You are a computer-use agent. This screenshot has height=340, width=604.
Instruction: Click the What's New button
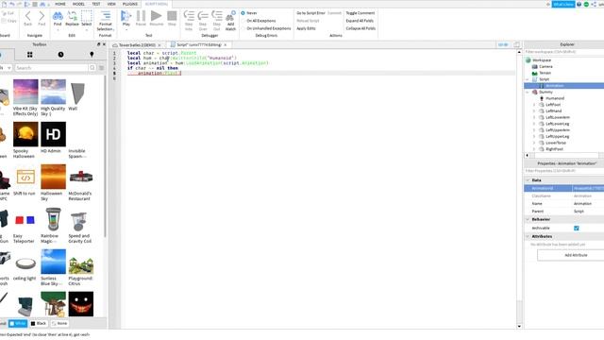coord(563,4)
